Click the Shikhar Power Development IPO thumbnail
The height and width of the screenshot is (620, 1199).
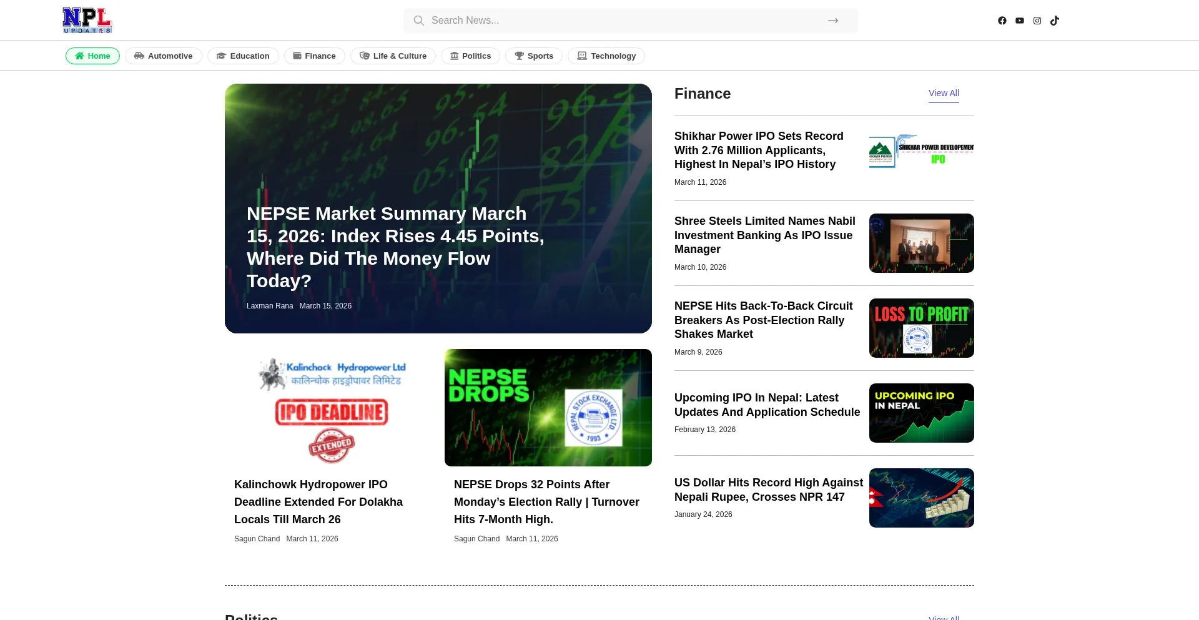tap(922, 151)
